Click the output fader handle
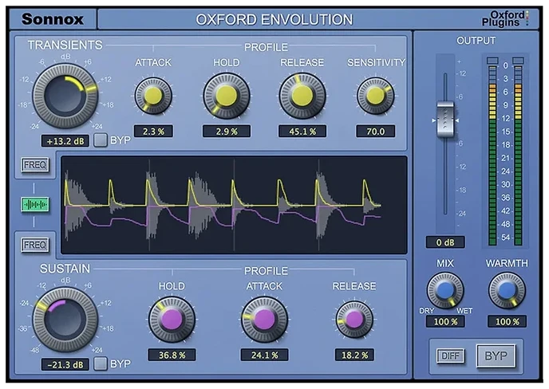The width and height of the screenshot is (549, 389). pos(445,120)
